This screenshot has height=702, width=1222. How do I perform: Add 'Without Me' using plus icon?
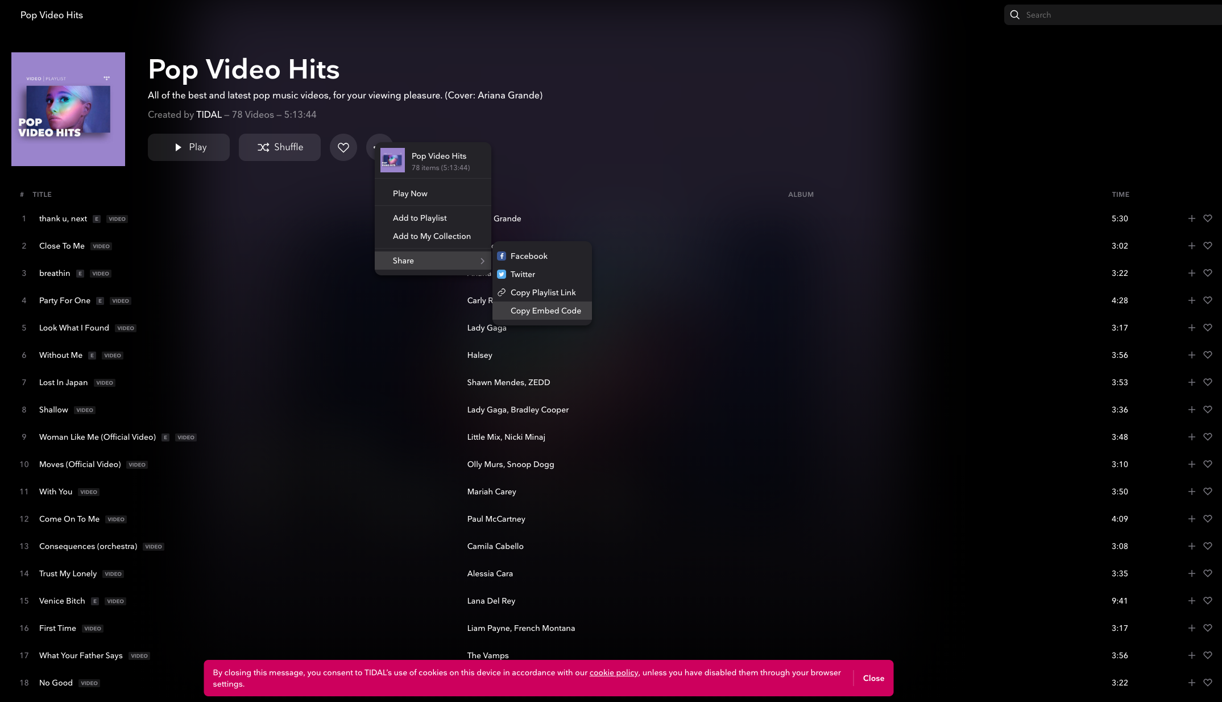click(x=1191, y=355)
